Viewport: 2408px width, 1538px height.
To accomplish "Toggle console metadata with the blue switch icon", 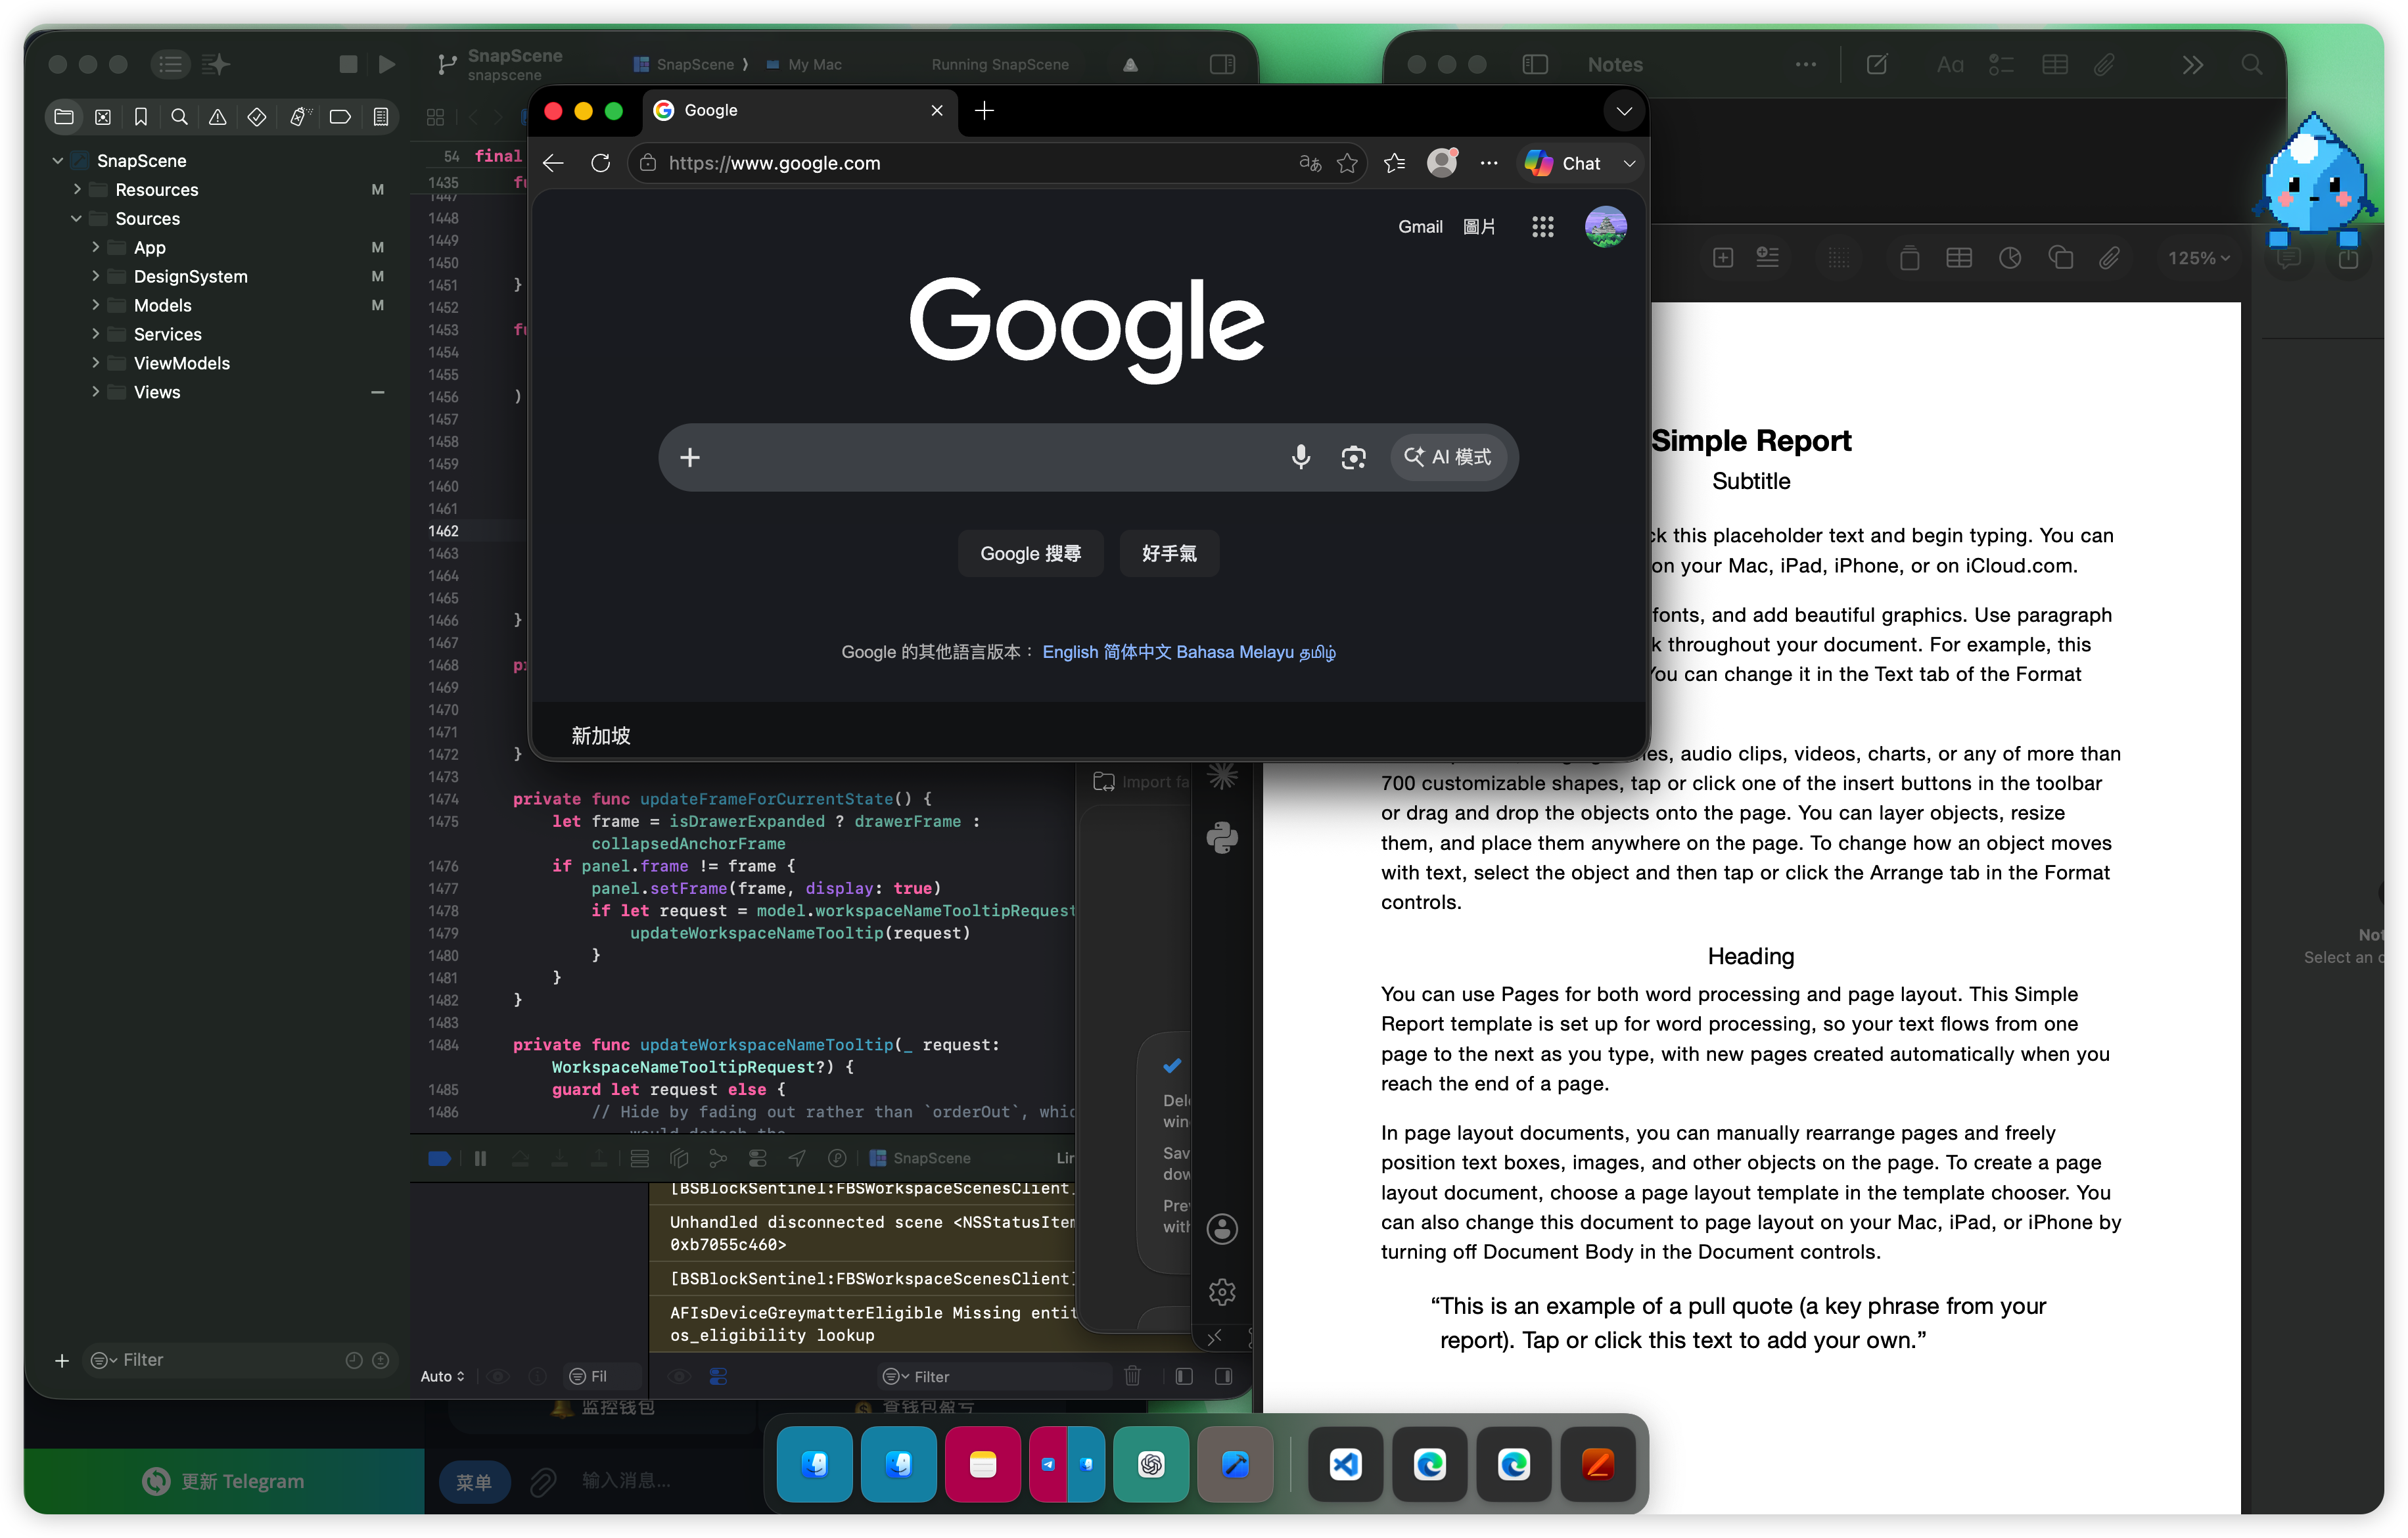I will click(718, 1376).
